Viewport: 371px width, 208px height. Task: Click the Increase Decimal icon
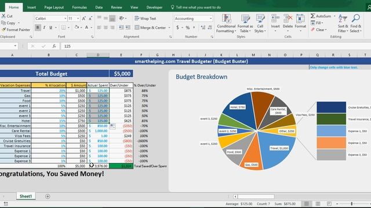pos(203,28)
